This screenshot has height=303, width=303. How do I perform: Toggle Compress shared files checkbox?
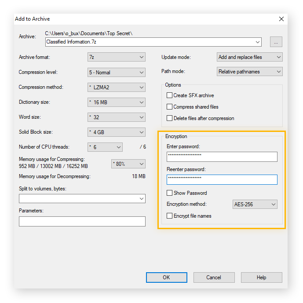tap(169, 107)
